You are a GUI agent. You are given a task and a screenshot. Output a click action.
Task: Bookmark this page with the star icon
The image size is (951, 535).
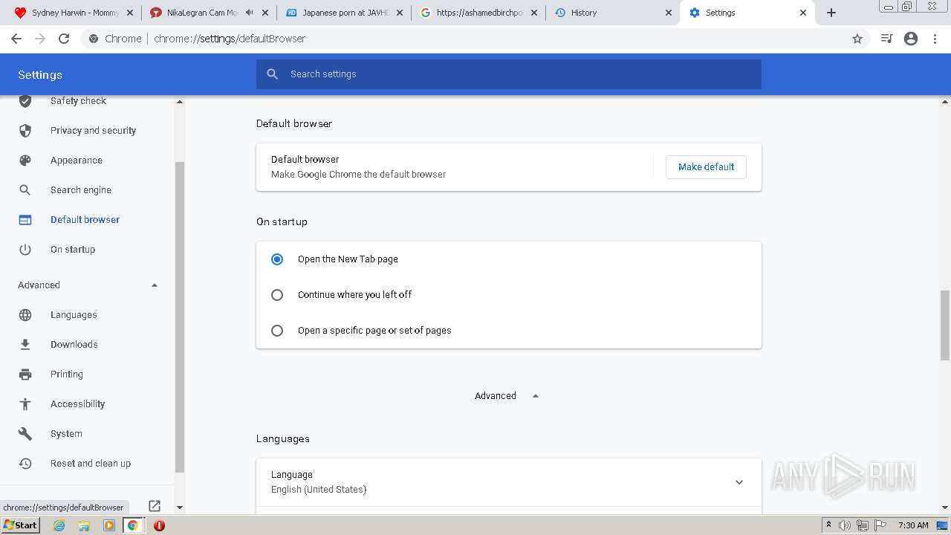[857, 39]
